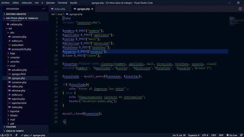Click the icon next to procesarALTA.php
The image size is (244, 137).
pos(10,49)
